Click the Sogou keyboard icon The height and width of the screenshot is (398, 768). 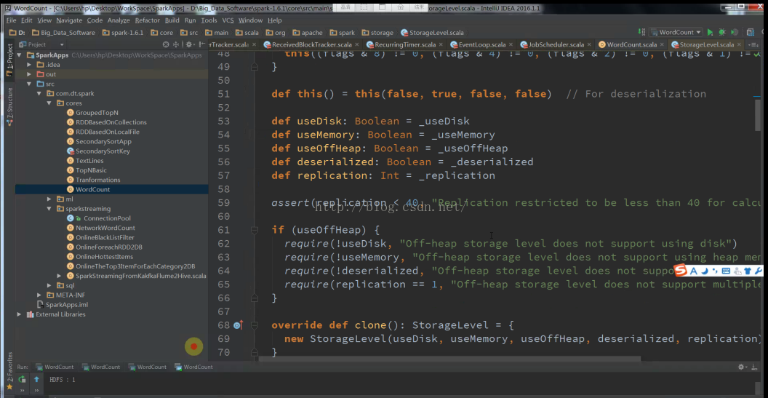point(726,271)
